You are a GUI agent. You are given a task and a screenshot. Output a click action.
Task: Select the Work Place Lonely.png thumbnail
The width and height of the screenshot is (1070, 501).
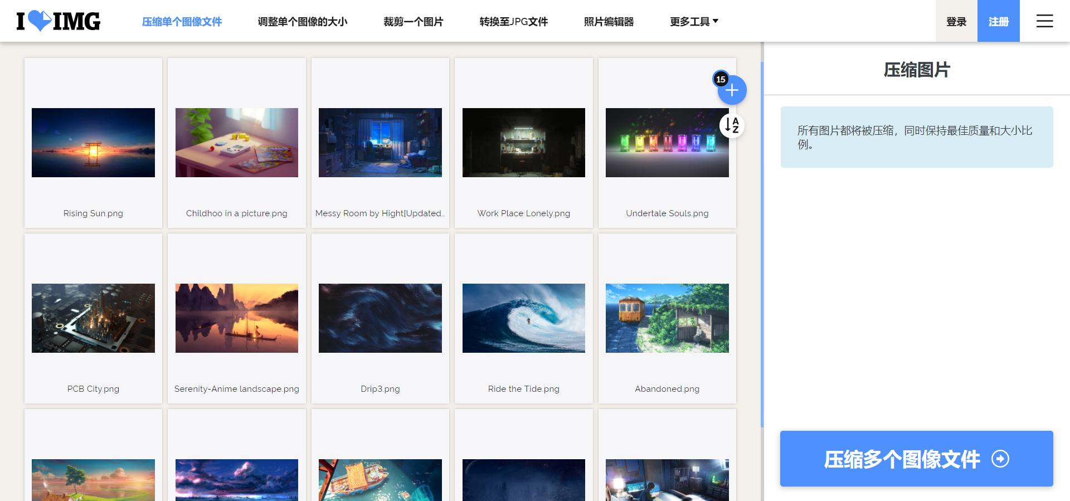click(x=524, y=143)
